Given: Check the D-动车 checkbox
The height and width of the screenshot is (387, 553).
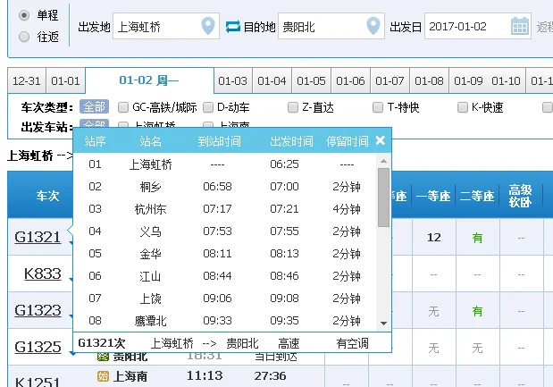Looking at the screenshot, I should 208,107.
